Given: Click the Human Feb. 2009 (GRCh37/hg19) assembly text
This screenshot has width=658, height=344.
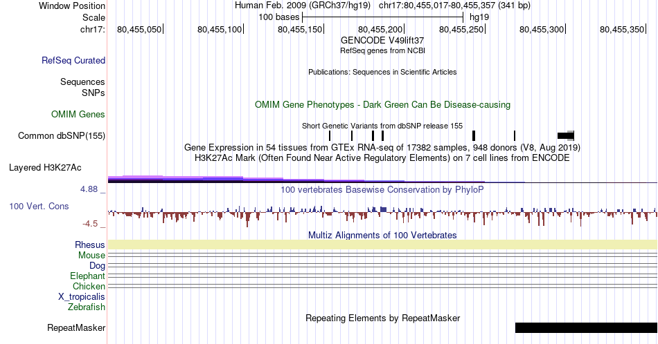Looking at the screenshot, I should pyautogui.click(x=303, y=6).
